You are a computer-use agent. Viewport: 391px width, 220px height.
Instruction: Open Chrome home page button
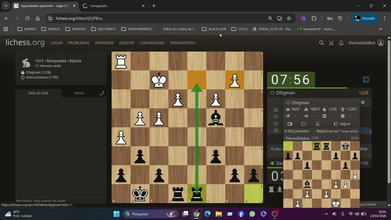pyautogui.click(x=38, y=18)
